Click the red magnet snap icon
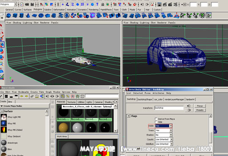The height and width of the screenshot is (156, 228). (135, 5)
